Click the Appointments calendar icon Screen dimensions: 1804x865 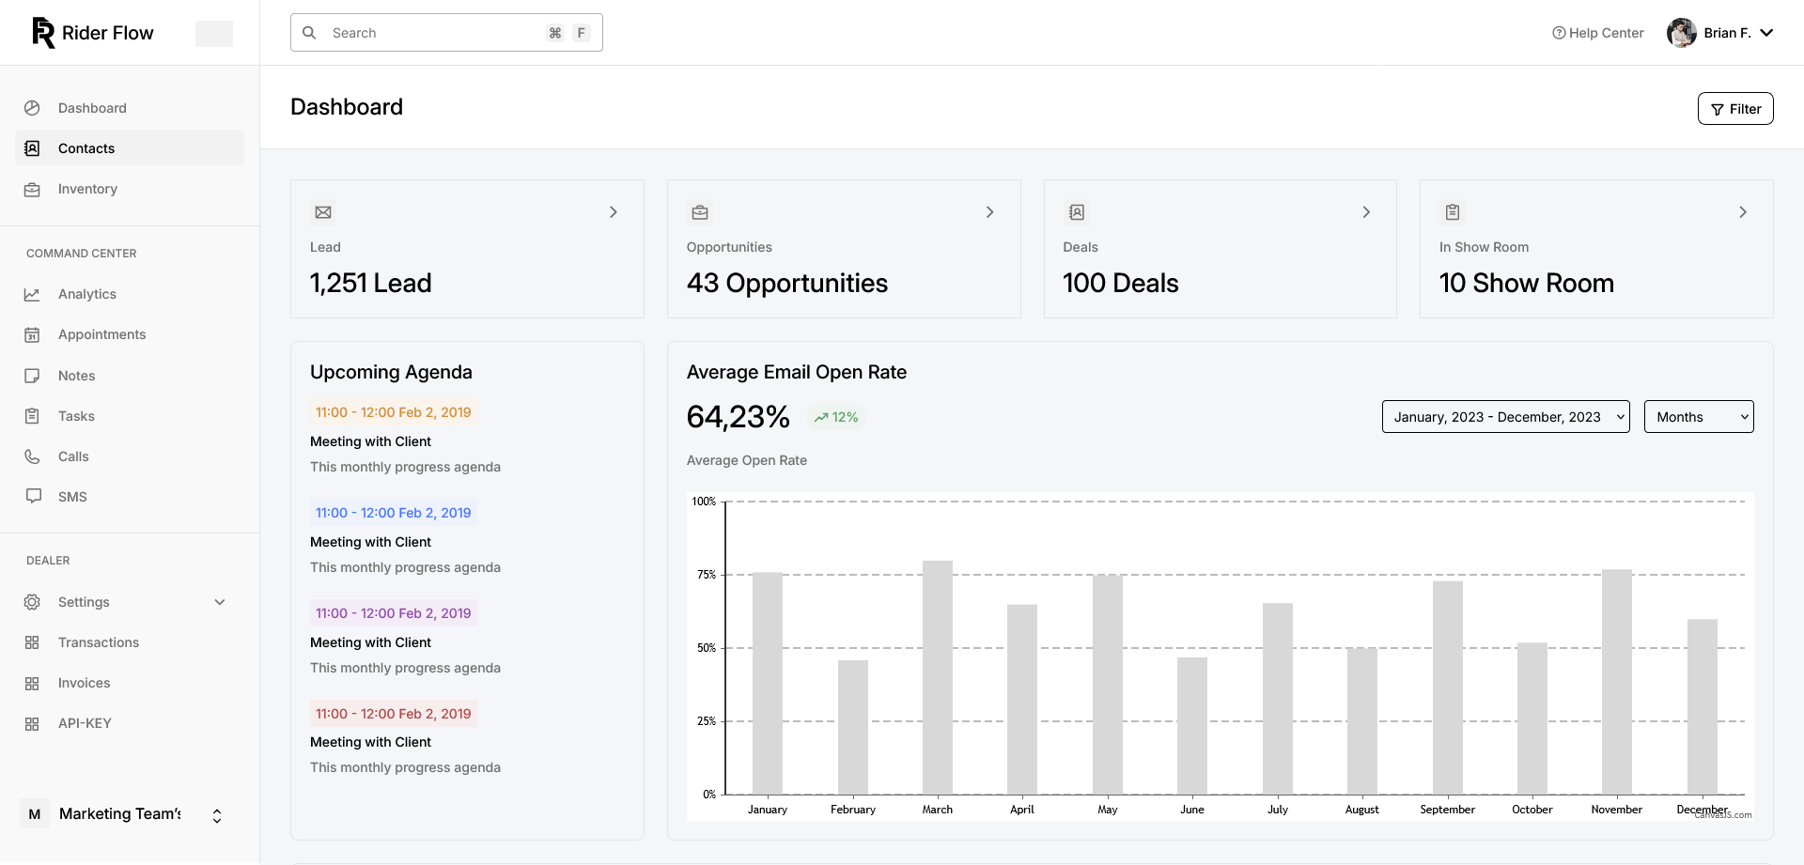point(32,334)
